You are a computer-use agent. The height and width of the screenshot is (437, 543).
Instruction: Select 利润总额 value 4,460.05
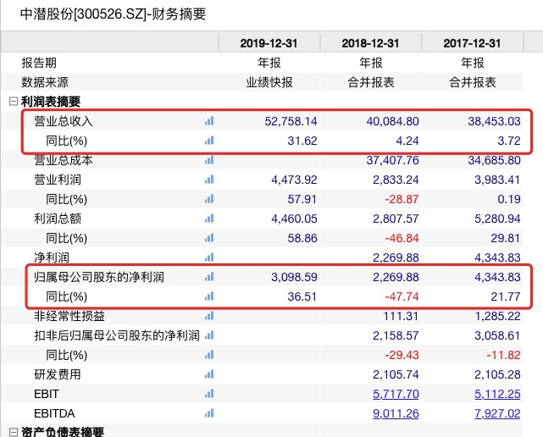pos(294,218)
